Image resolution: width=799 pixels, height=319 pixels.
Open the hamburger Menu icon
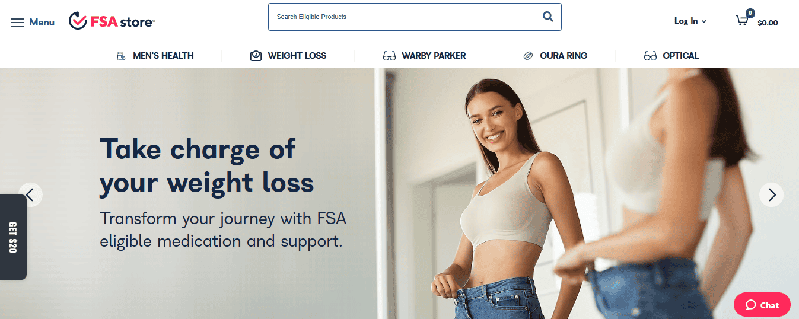coord(17,23)
